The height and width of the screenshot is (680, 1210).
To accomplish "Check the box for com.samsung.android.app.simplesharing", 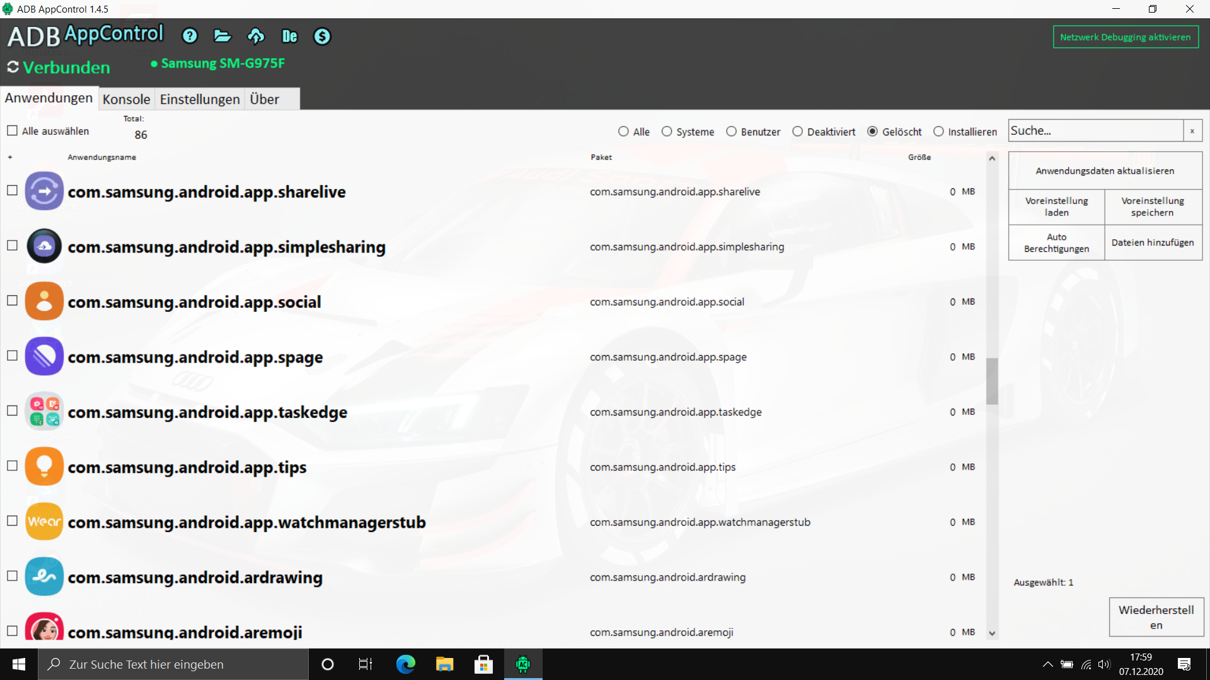I will (x=12, y=245).
